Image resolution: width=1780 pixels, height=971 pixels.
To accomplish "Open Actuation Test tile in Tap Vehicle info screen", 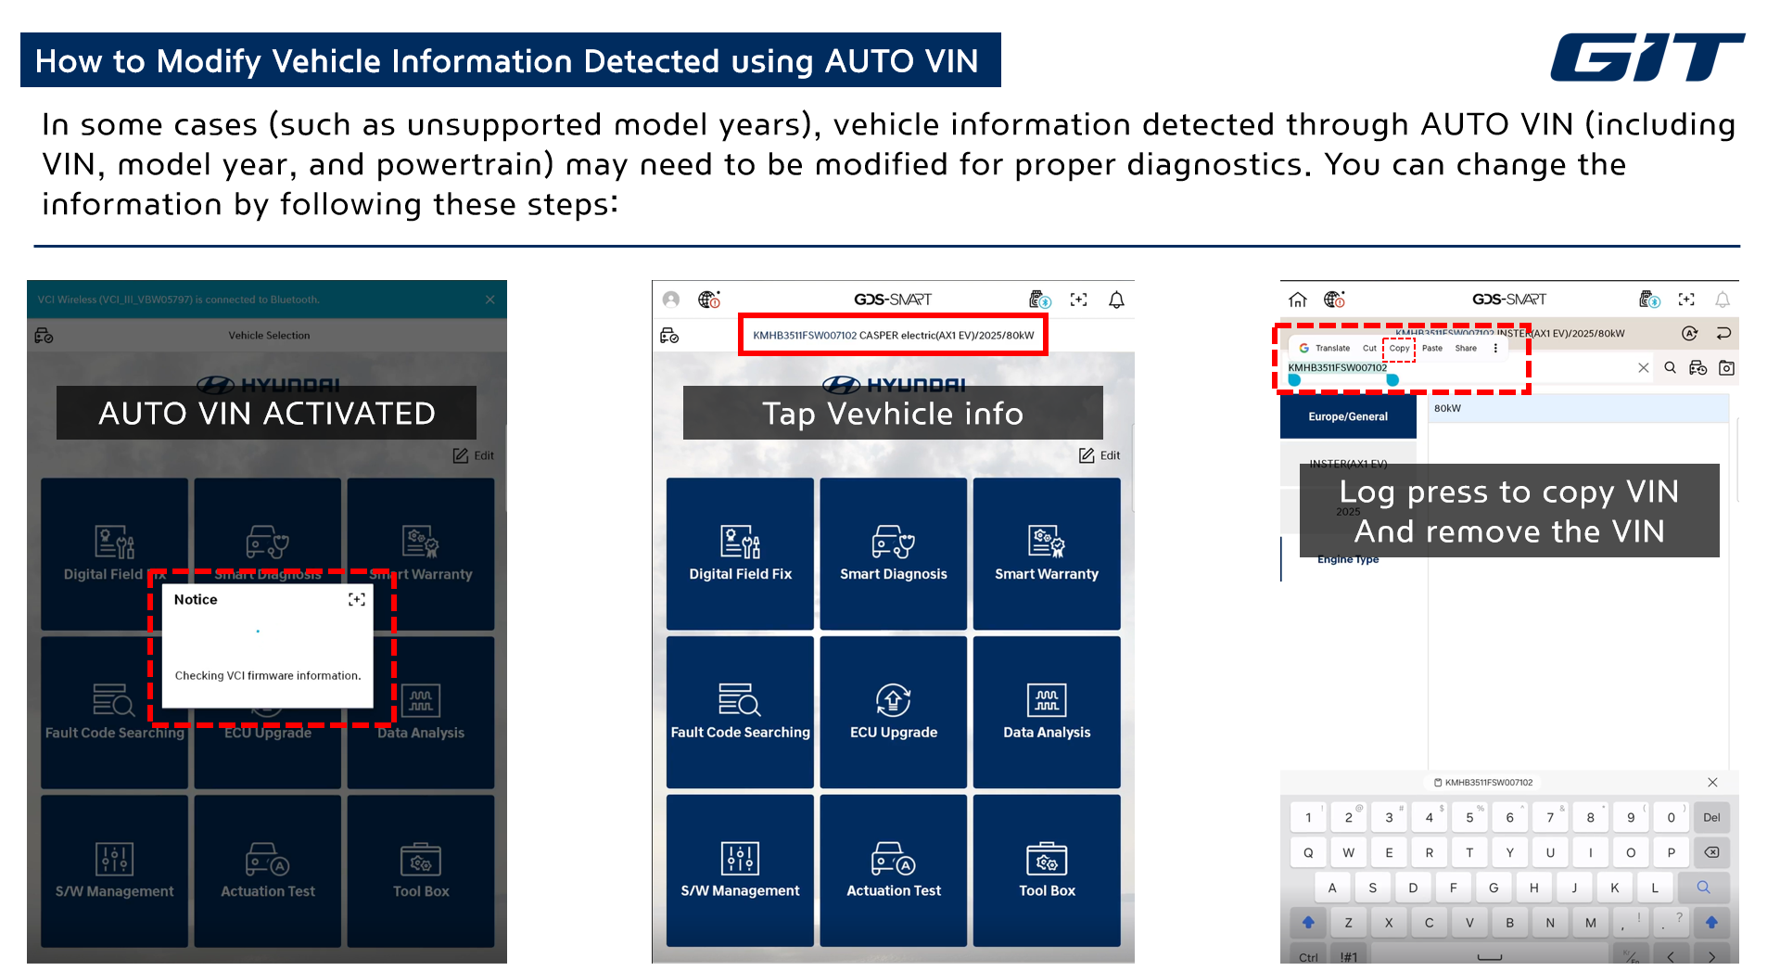I will tap(894, 871).
